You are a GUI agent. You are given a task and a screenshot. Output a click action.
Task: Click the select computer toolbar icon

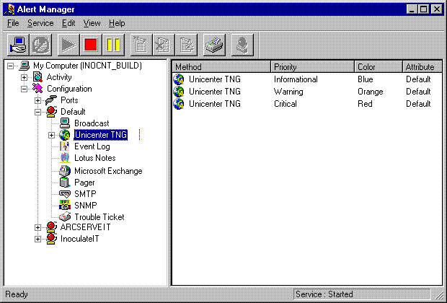(x=18, y=45)
